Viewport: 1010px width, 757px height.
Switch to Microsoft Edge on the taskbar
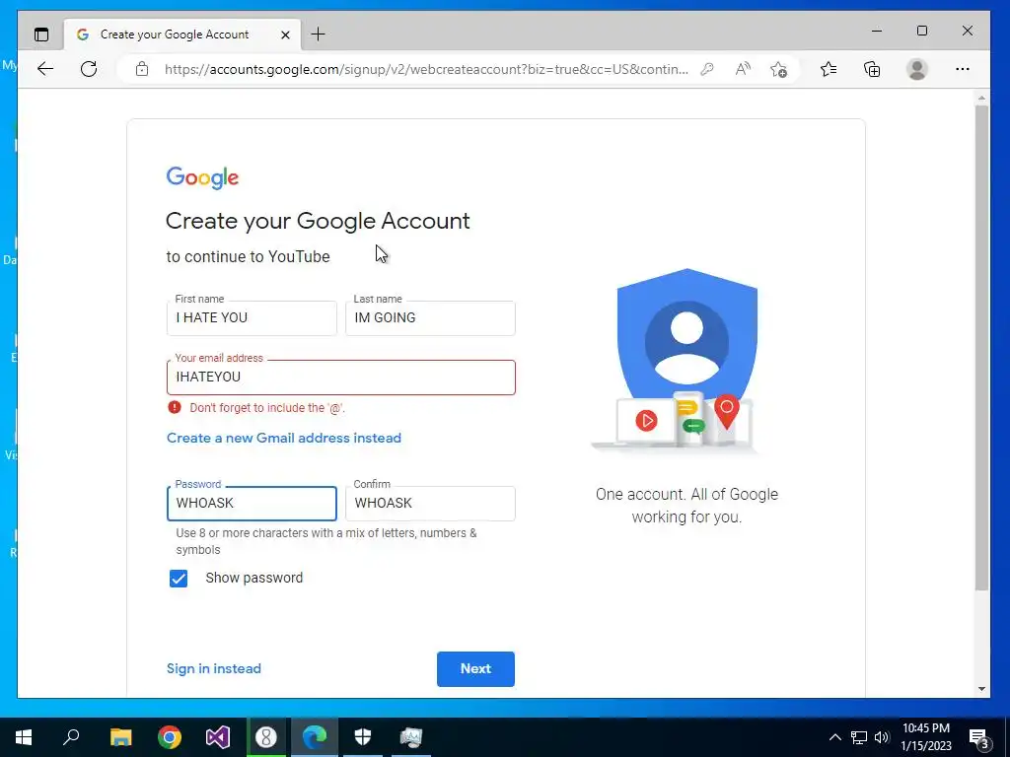pyautogui.click(x=315, y=737)
